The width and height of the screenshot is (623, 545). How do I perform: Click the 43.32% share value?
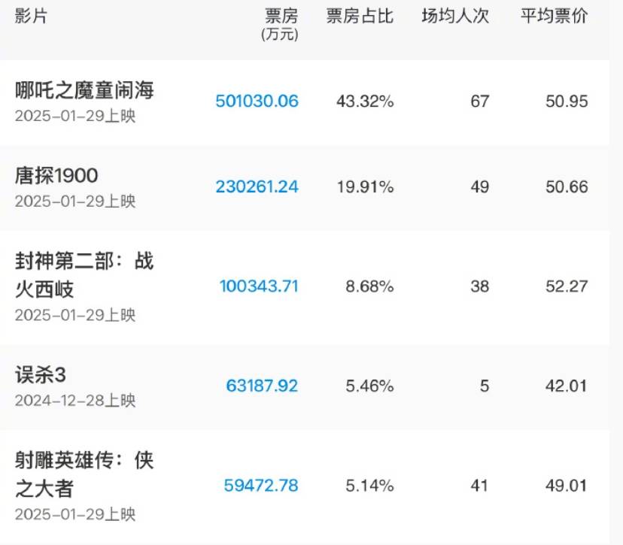coord(365,101)
